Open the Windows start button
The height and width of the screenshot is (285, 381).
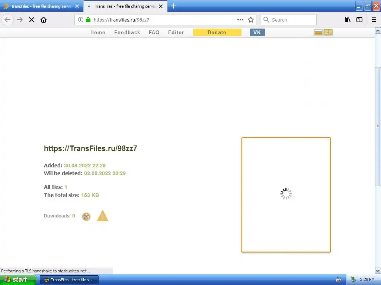[18, 280]
